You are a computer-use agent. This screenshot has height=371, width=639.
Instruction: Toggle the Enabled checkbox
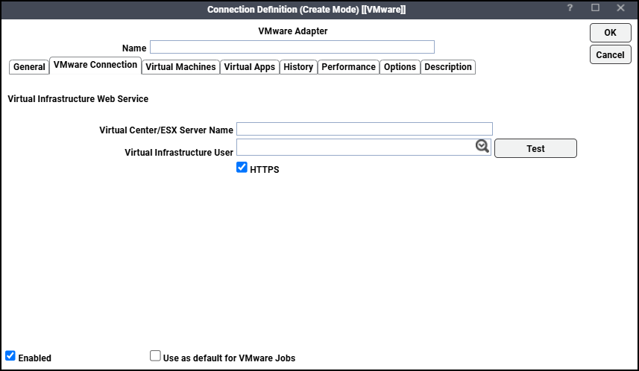click(x=10, y=356)
